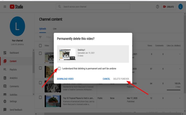The width and height of the screenshot is (186, 115).
Task: Open the Top 10 Tropical Places thumbnail
Action: click(x=53, y=101)
